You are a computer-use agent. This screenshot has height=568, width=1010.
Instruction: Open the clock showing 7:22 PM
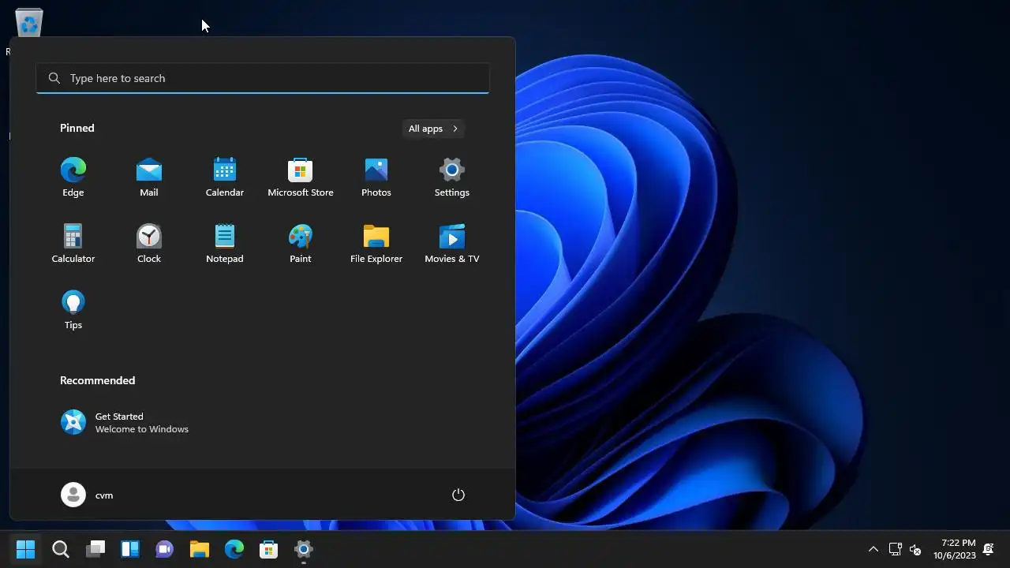click(x=955, y=549)
